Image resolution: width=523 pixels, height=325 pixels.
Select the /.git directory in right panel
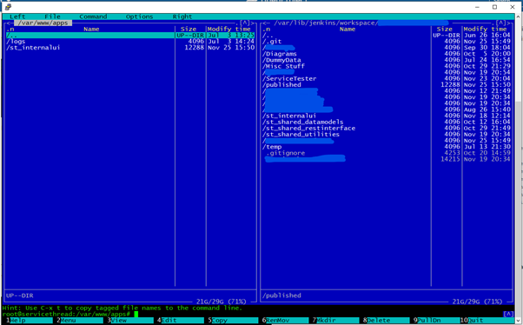tap(387, 42)
